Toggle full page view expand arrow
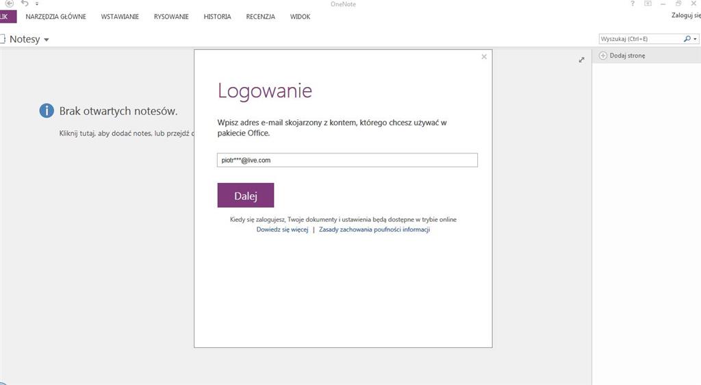Image resolution: width=701 pixels, height=385 pixels. (x=581, y=60)
